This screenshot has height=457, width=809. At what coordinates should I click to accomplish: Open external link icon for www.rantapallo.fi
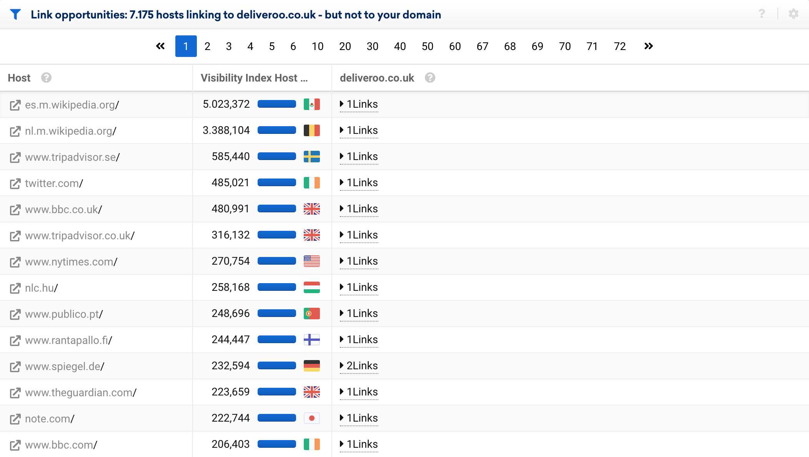click(15, 340)
